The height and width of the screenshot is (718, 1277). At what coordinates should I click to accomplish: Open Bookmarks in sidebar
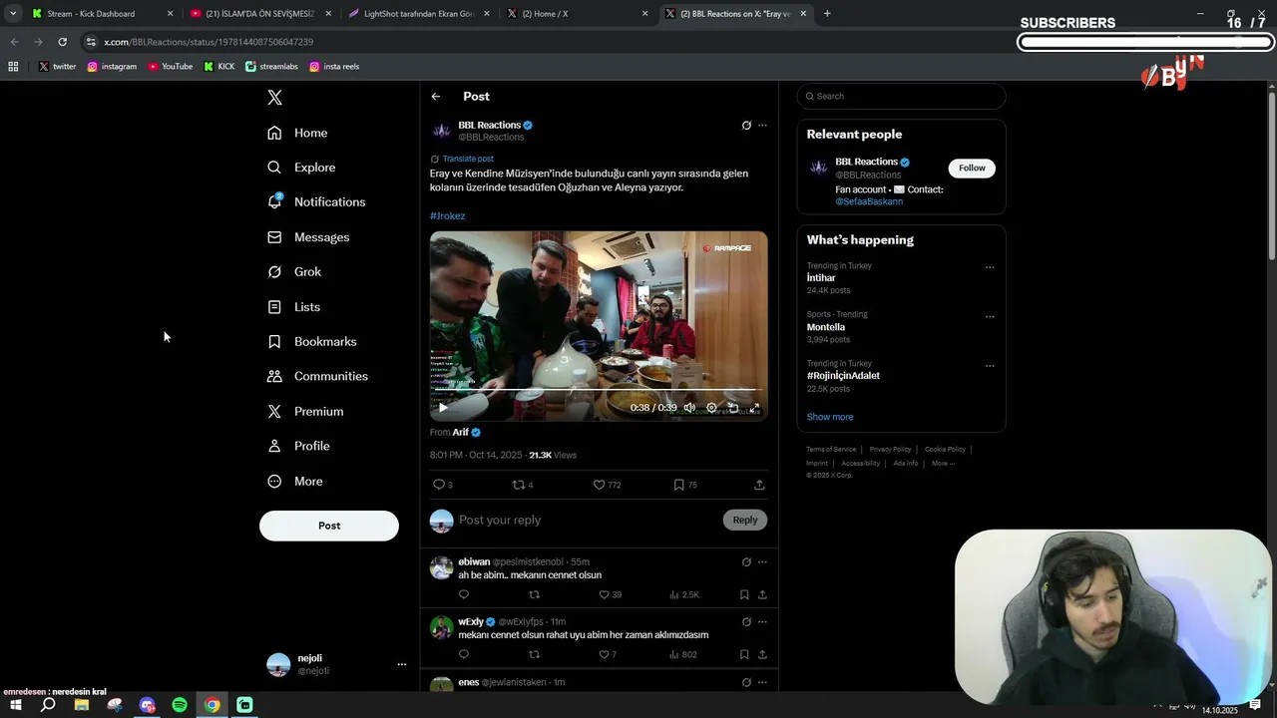click(x=311, y=341)
